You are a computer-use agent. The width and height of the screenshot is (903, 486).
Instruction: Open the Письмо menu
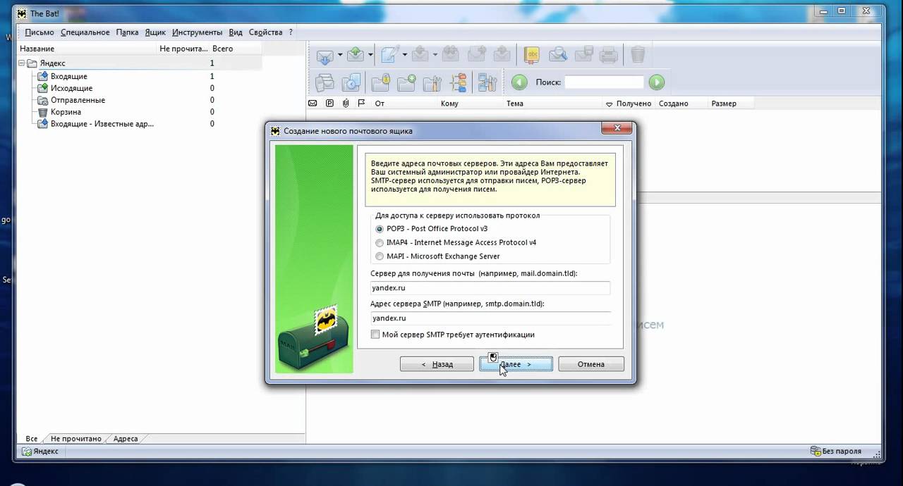coord(40,32)
